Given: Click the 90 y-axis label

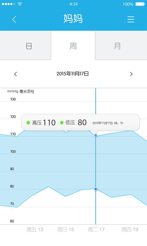Looking at the screenshot, I should (12, 169).
